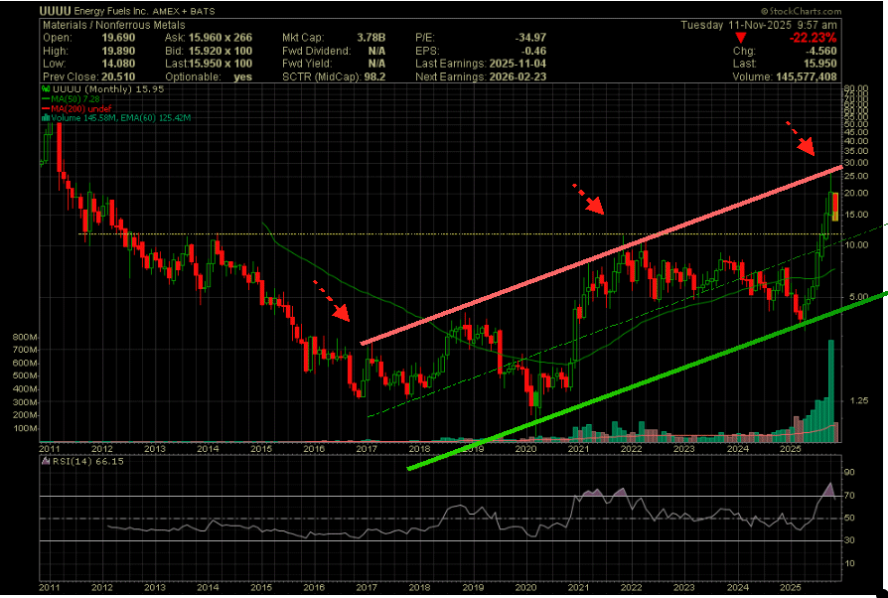Click the RSI 50 level label
The height and width of the screenshot is (598, 888).
coord(849,519)
